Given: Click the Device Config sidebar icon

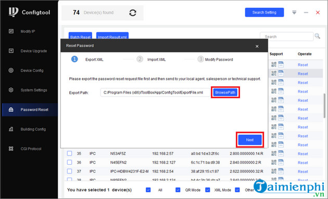Looking at the screenshot, I should coord(11,70).
